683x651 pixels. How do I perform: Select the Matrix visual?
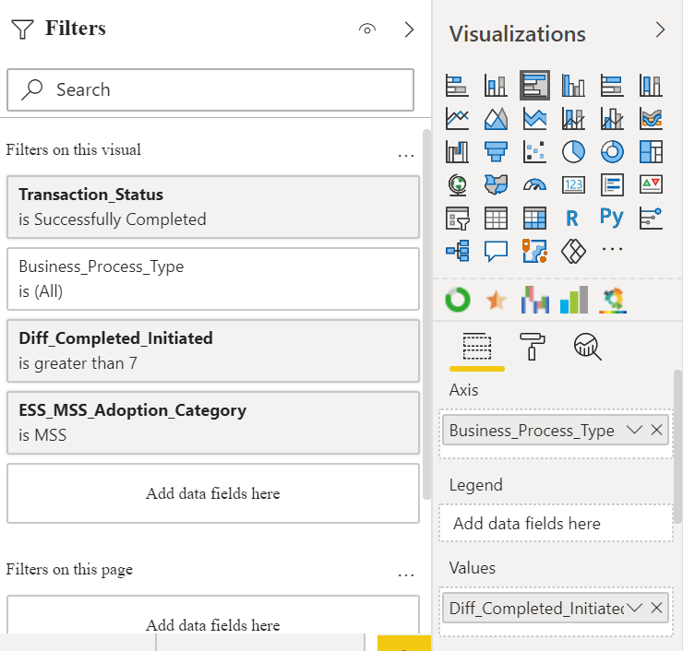(534, 218)
